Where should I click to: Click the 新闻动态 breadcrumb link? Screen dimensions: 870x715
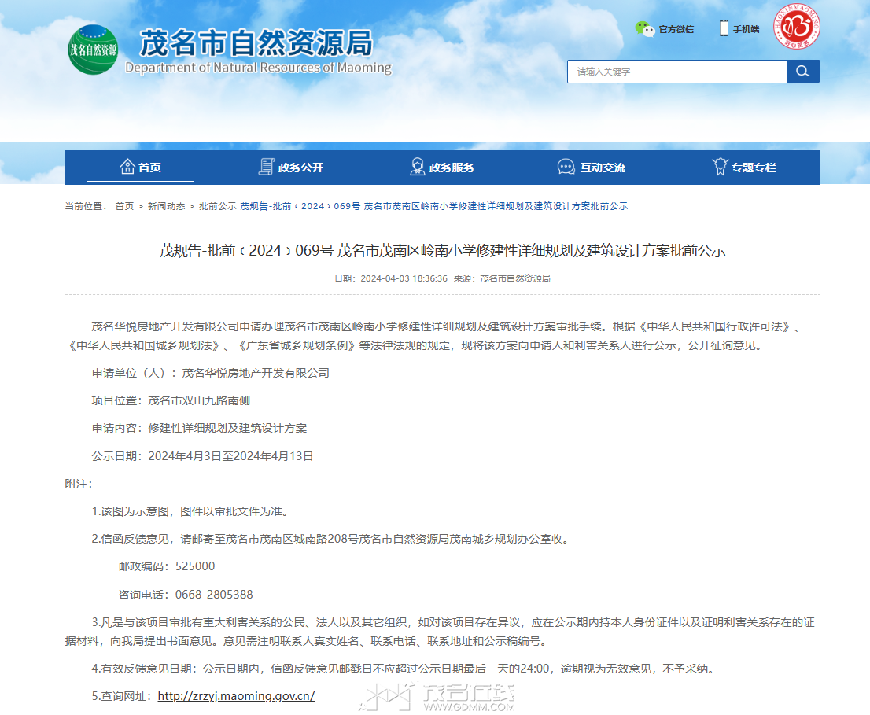(166, 206)
